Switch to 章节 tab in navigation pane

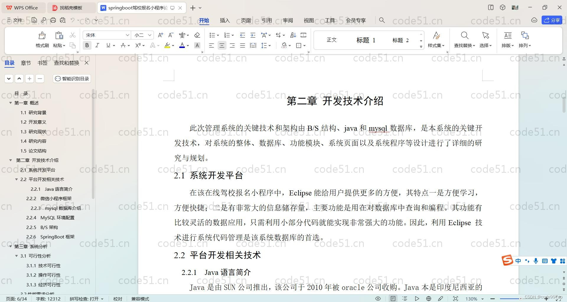tap(26, 63)
